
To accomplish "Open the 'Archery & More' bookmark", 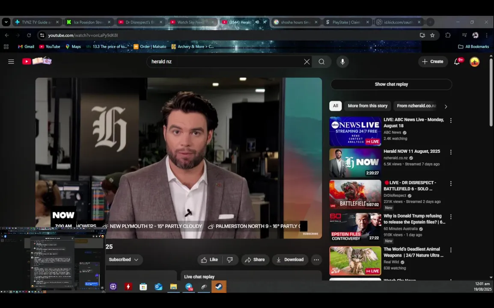I will click(x=192, y=47).
